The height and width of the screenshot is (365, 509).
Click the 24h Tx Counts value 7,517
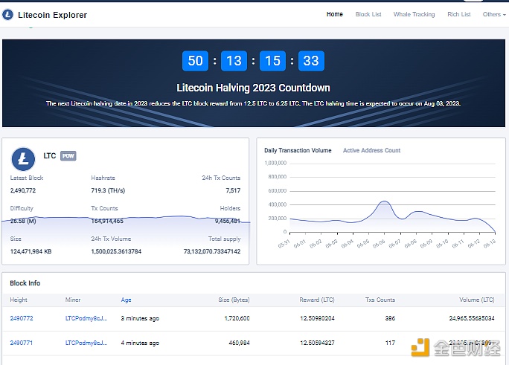pyautogui.click(x=233, y=190)
